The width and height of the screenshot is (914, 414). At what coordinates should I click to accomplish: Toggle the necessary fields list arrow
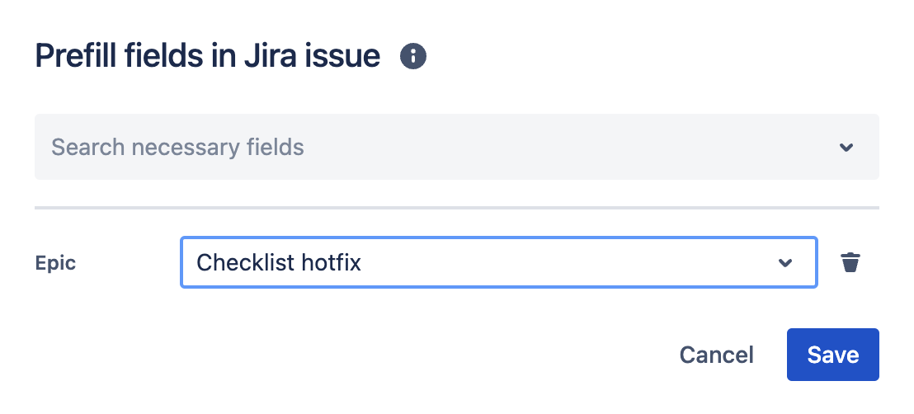tap(846, 148)
